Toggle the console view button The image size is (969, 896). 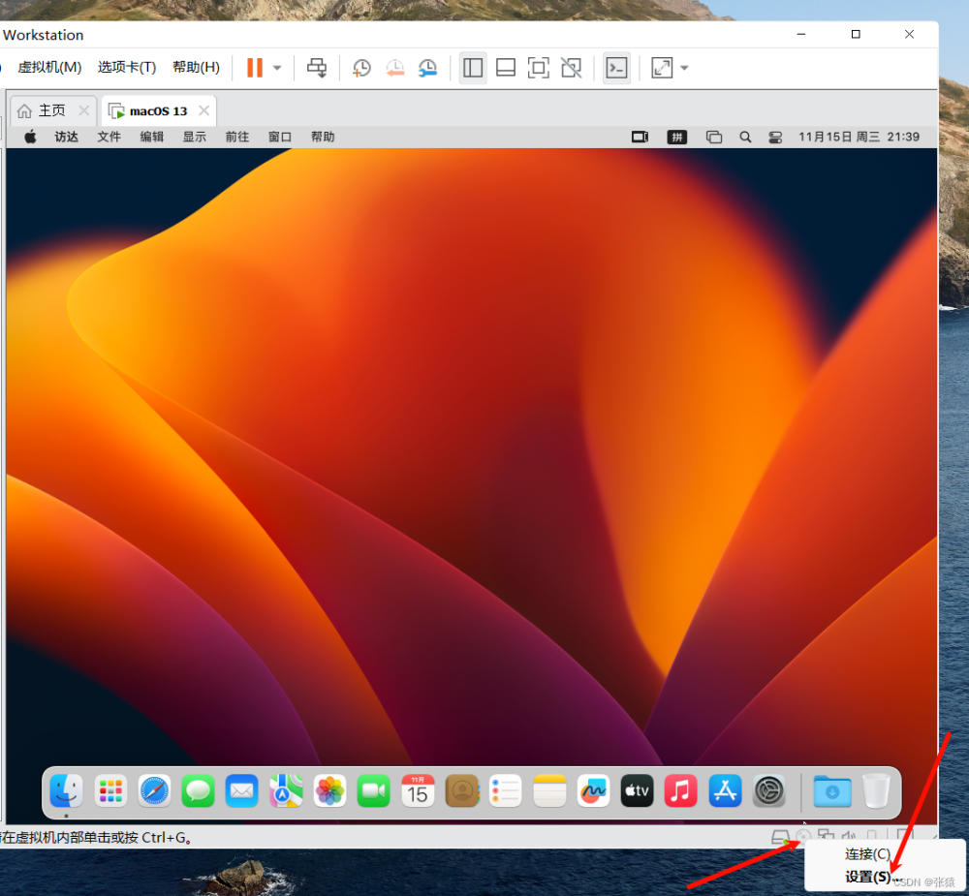[616, 68]
